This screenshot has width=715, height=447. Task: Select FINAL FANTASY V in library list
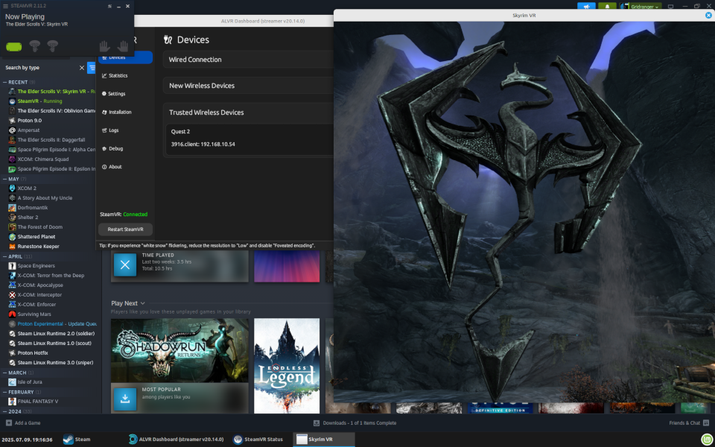click(x=38, y=402)
